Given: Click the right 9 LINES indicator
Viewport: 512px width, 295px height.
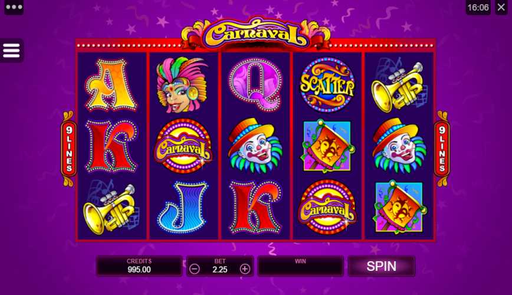Looking at the screenshot, I should coord(442,149).
